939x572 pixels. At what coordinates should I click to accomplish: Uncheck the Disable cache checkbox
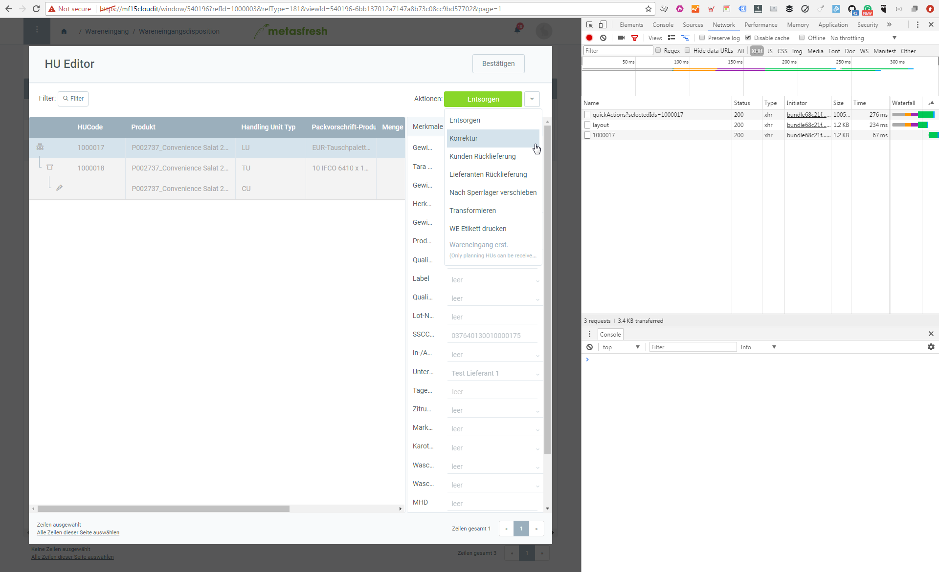point(748,37)
